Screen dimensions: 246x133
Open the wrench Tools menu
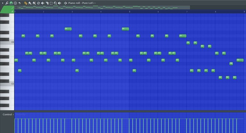pos(7,3)
